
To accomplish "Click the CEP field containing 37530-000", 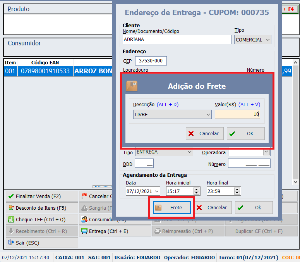I will pos(150,61).
